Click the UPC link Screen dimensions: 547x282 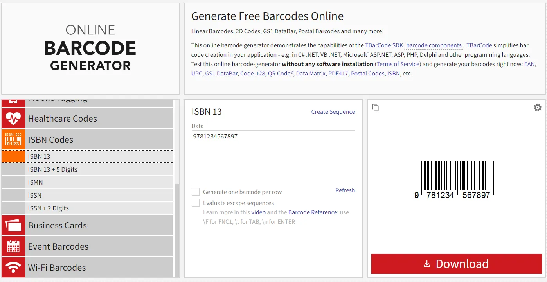click(x=197, y=74)
